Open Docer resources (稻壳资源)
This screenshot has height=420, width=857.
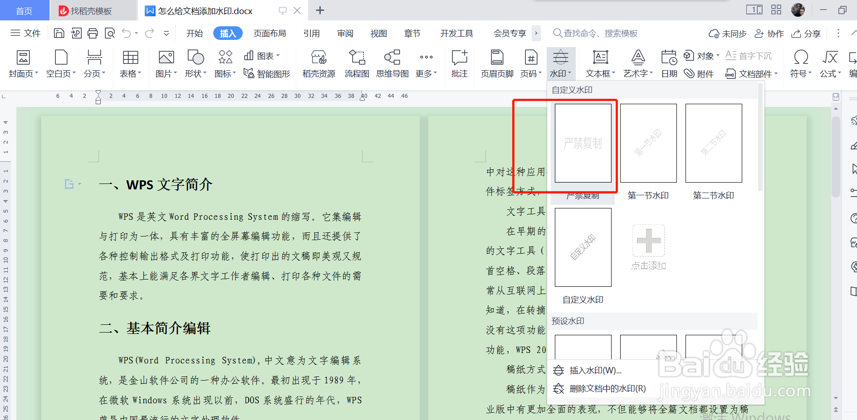tap(319, 64)
